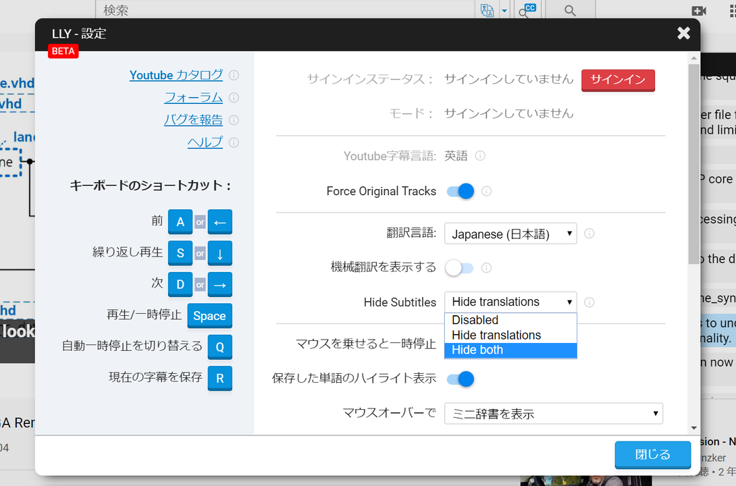Click the red サインイン button

[618, 80]
